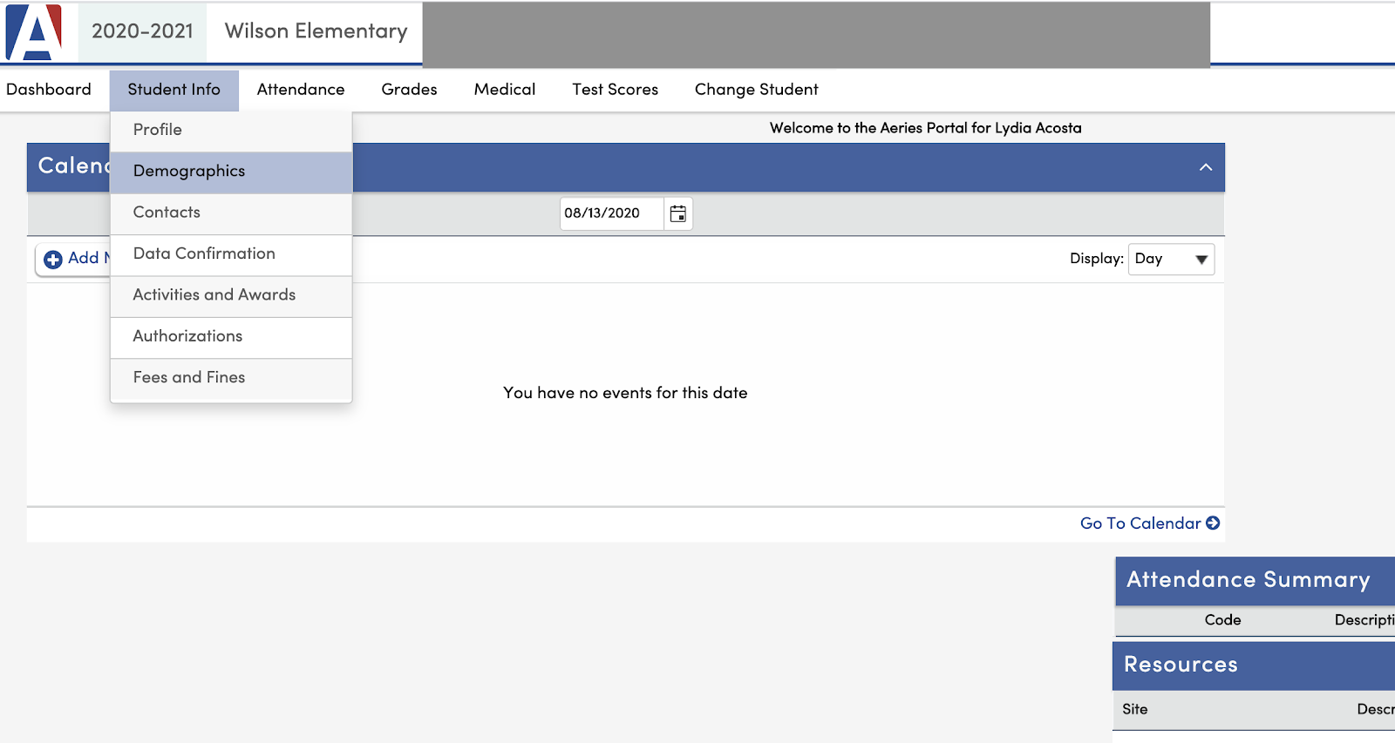The height and width of the screenshot is (743, 1395).
Task: Open the Attendance navigation tab
Action: pyautogui.click(x=301, y=90)
